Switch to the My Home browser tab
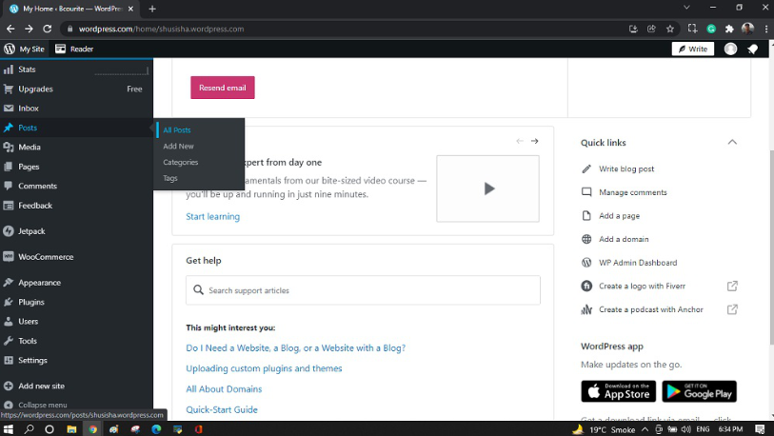 tap(72, 9)
